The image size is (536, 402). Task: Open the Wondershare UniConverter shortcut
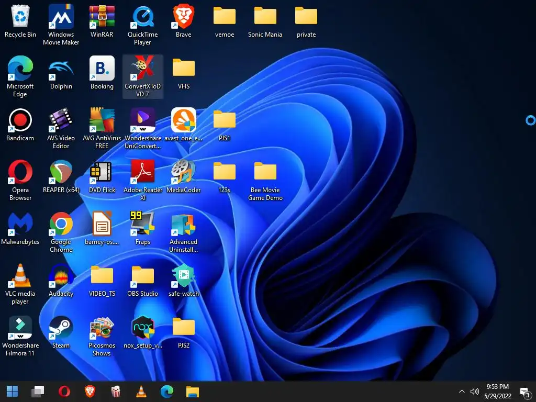click(x=142, y=129)
